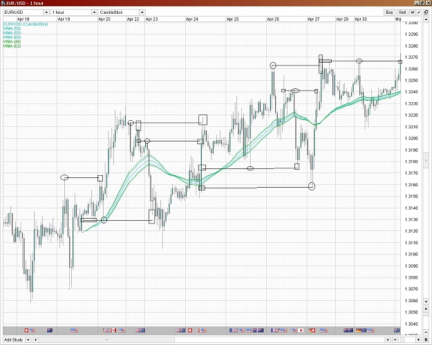This screenshot has width=432, height=345.
Task: Click the Swiss flag news icon under Apr 24
Action: [x=190, y=330]
